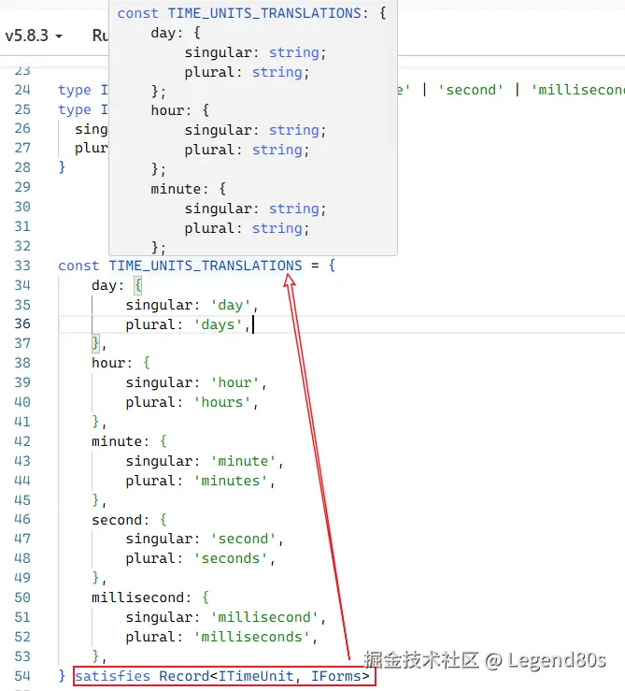This screenshot has width=625, height=691.
Task: Click the 'millisecond' key on line 50
Action: 137,598
